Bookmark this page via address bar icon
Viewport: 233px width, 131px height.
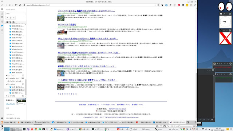(158, 5)
